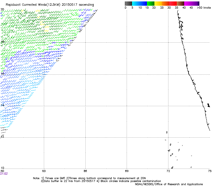Click the legend tick label '10'
The width and height of the screenshot is (212, 186).
tap(140, 8)
